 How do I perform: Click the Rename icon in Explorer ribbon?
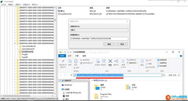[x=116, y=61]
